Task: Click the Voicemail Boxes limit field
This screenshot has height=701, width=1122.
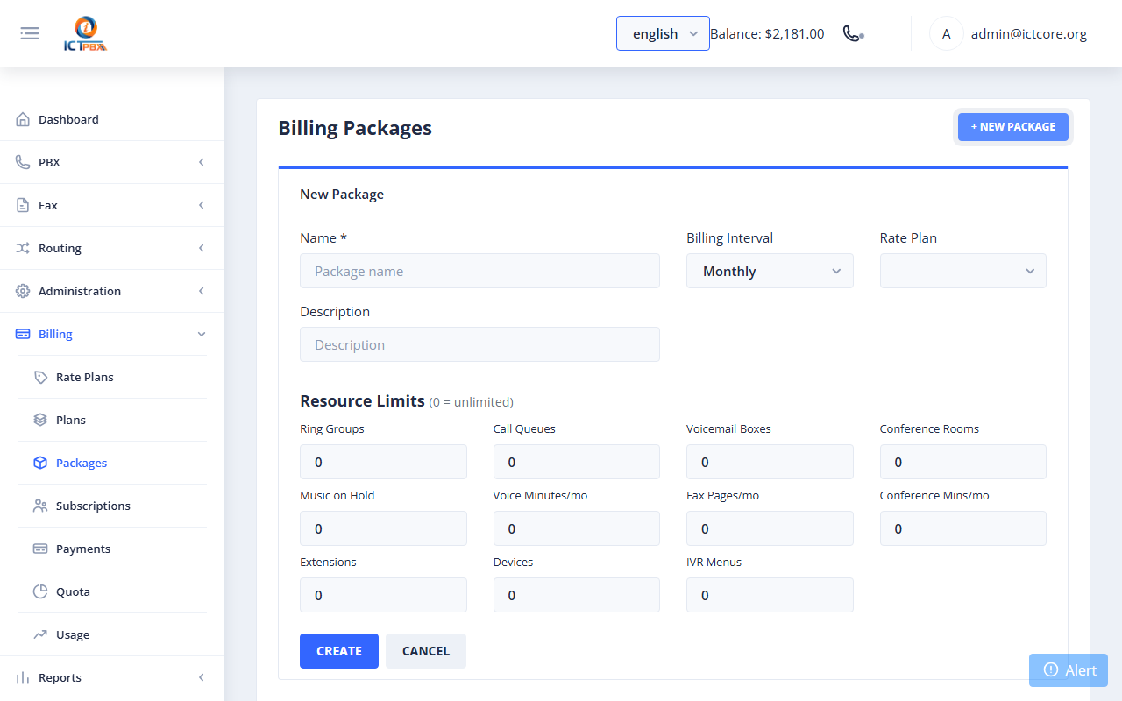Action: pyautogui.click(x=770, y=462)
